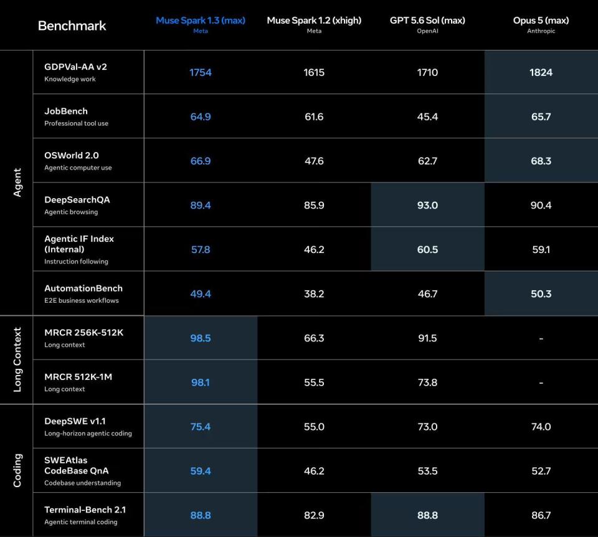Select the vertical Coding category label

[17, 470]
